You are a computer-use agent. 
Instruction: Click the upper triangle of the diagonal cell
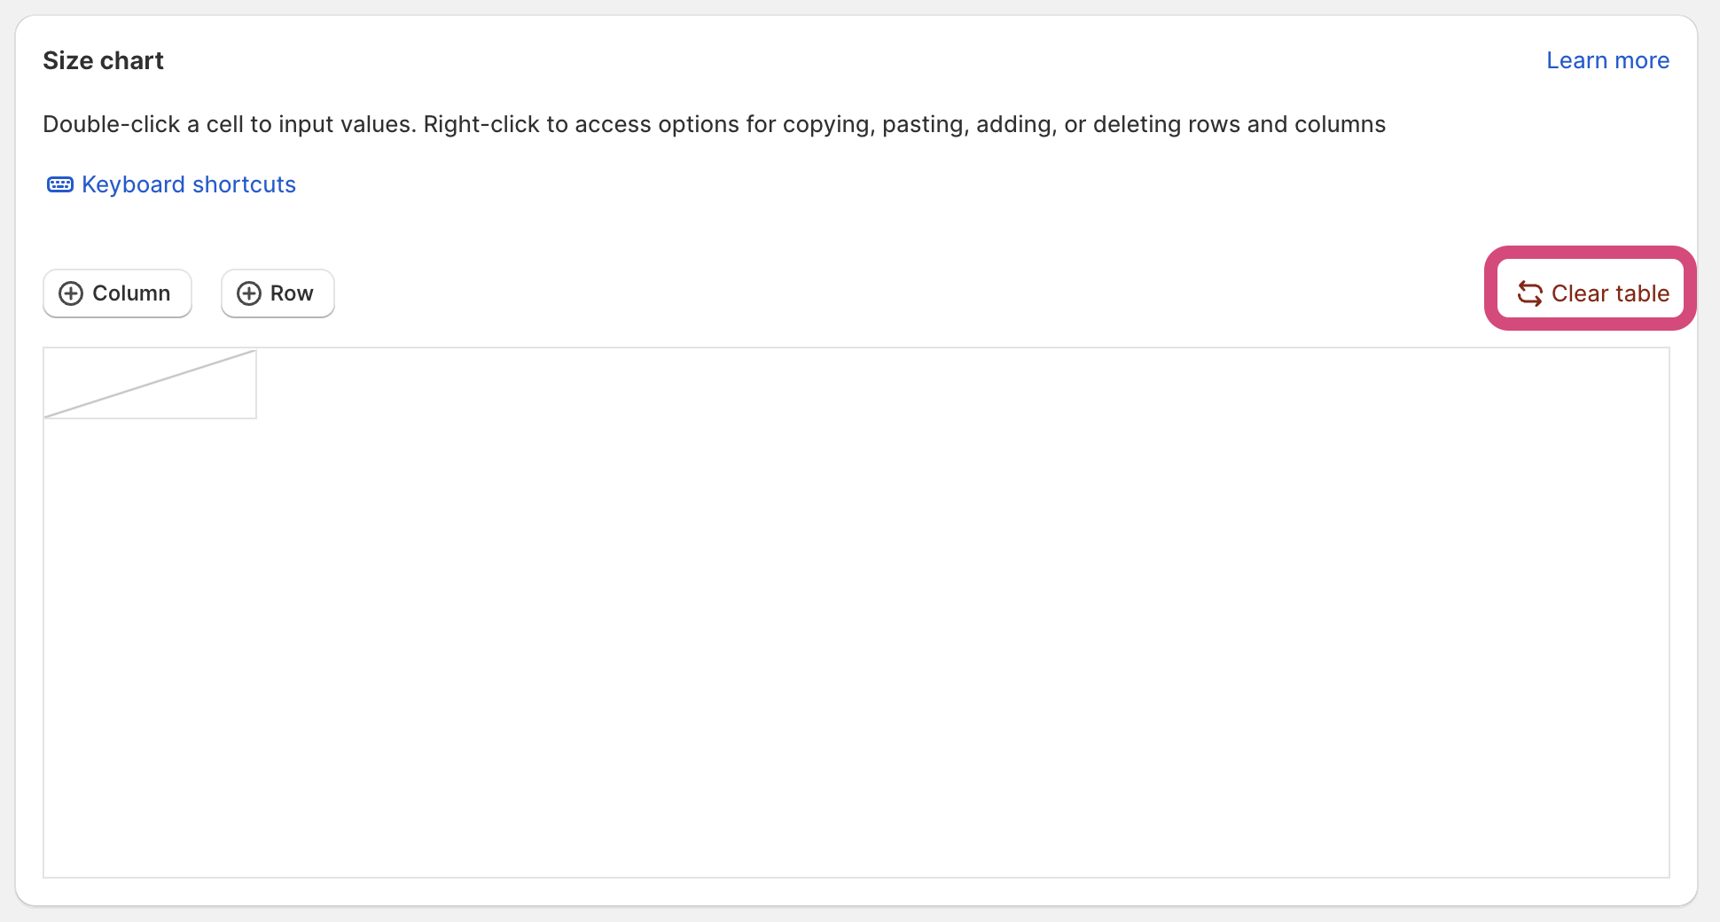pos(98,368)
